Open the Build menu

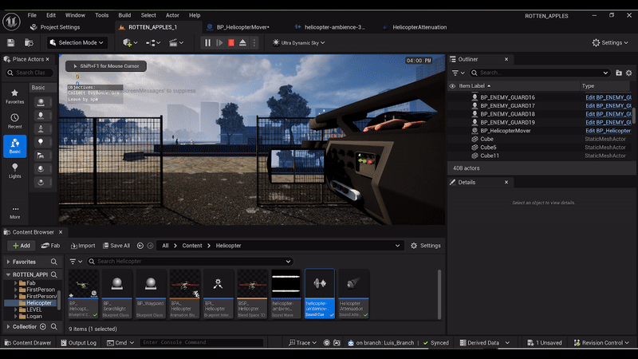click(124, 15)
